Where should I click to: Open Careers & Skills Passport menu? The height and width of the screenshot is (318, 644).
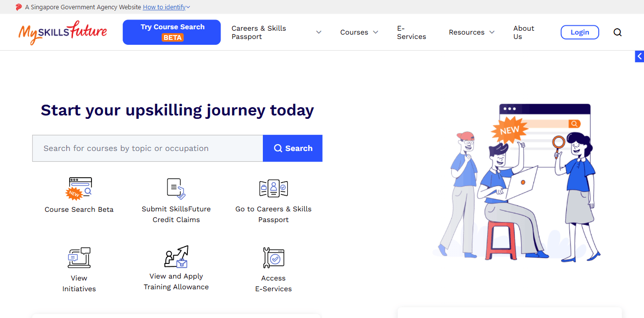259,32
